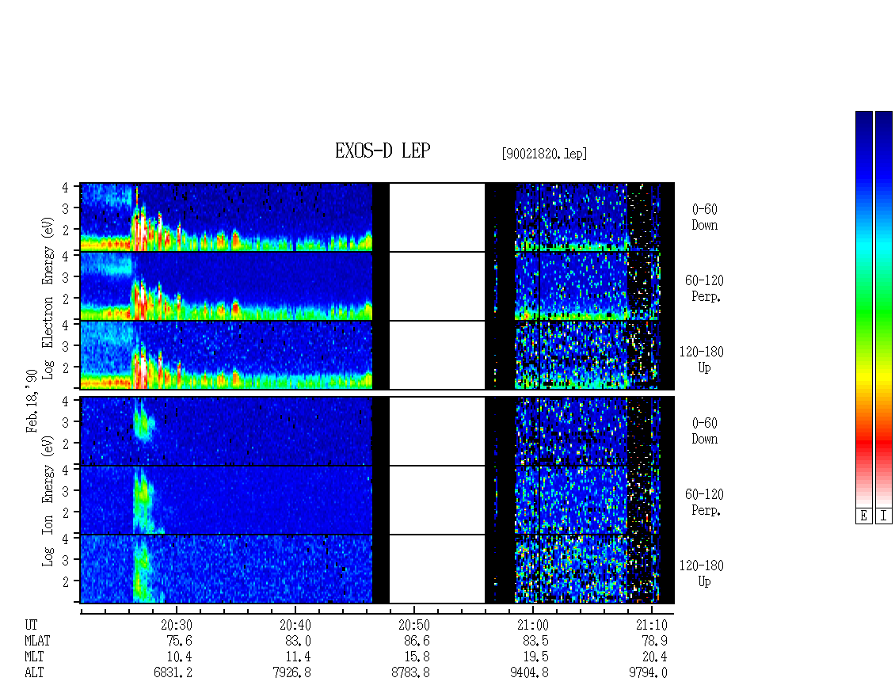Click the MLAT value 83.5

click(x=535, y=641)
